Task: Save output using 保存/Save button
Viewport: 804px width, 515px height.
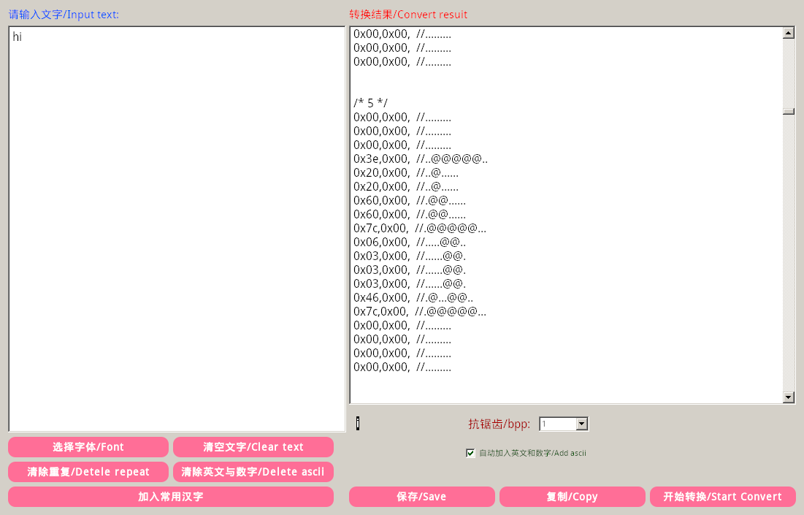Action: tap(421, 497)
